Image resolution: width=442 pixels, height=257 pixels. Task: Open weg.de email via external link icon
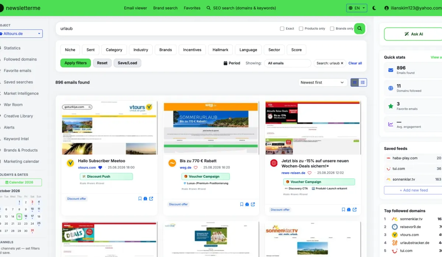[x=253, y=204]
